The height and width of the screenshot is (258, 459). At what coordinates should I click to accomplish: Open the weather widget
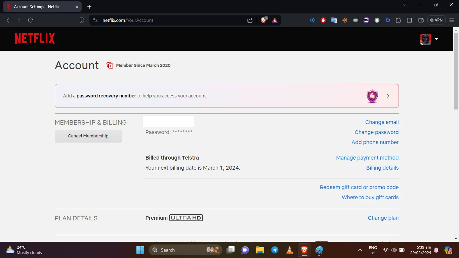(25, 250)
